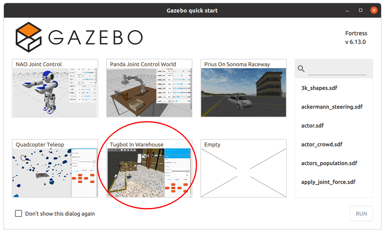Select the Prius On Sonoma Raceway demo
Screen dimensions: 385x233
pyautogui.click(x=243, y=90)
